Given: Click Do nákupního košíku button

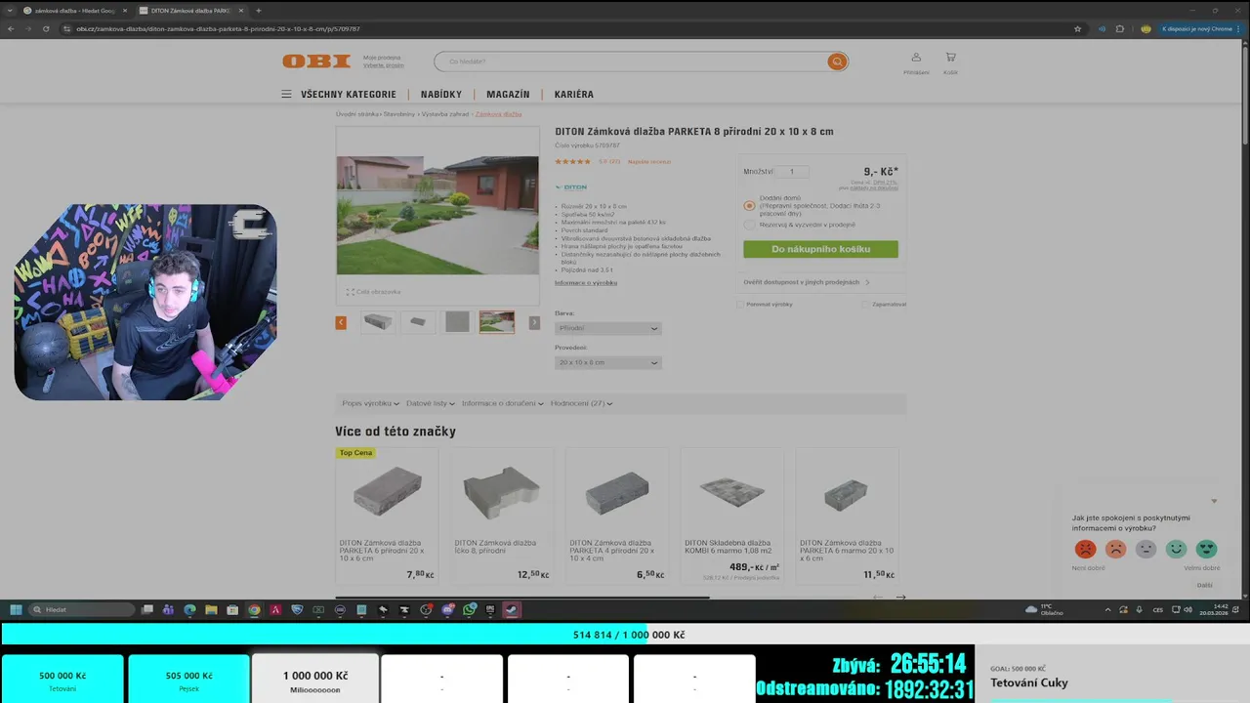Looking at the screenshot, I should (820, 250).
